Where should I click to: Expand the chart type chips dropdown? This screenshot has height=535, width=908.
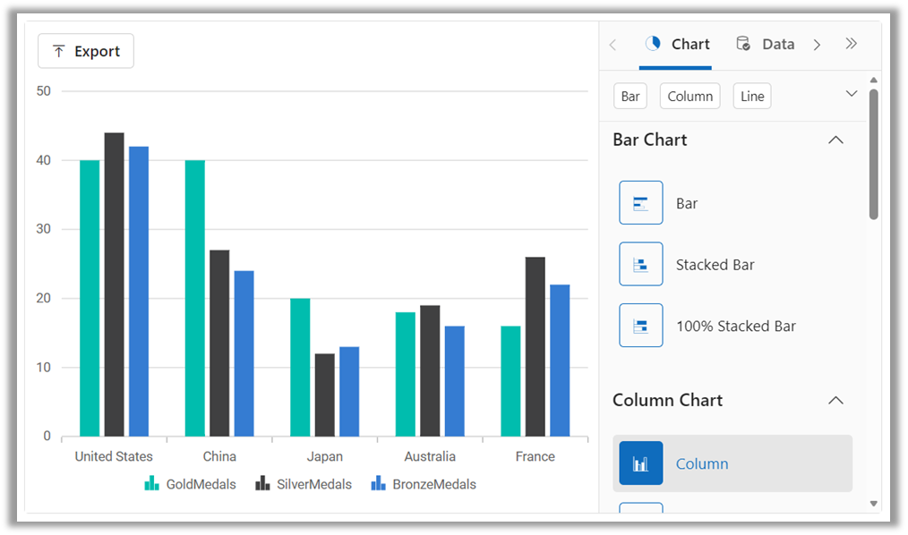pos(852,94)
